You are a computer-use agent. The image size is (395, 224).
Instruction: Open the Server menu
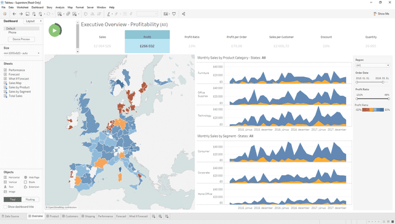pos(90,7)
